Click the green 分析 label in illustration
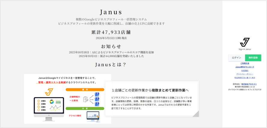Screen dimensions: 267x128 coord(85,108)
